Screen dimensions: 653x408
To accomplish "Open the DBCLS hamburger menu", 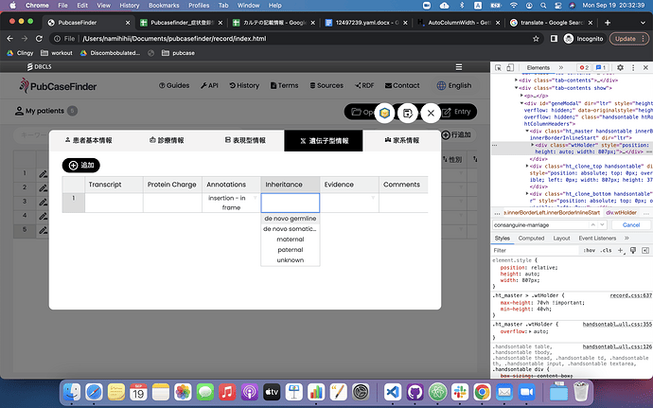I will click(x=459, y=67).
